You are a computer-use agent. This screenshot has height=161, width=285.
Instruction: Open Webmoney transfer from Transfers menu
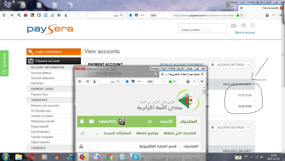click(43, 121)
